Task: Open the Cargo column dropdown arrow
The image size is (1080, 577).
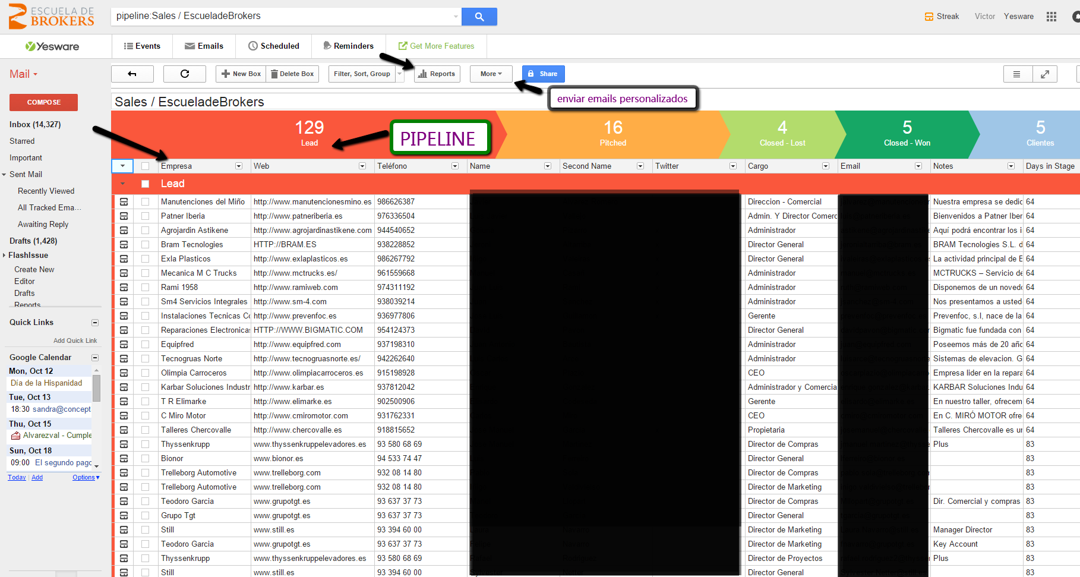Action: coord(826,166)
